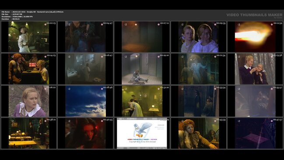This screenshot has width=284, height=160.
Task: Select the close-up blonde girl thumbnail at 00:26:22
Action: point(29,101)
